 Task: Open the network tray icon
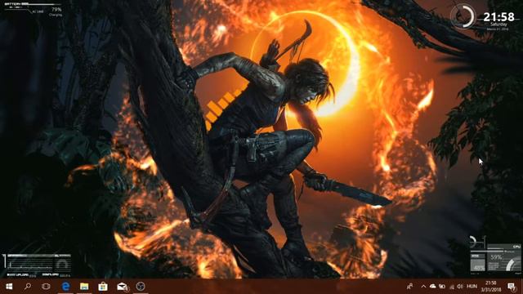click(x=452, y=287)
